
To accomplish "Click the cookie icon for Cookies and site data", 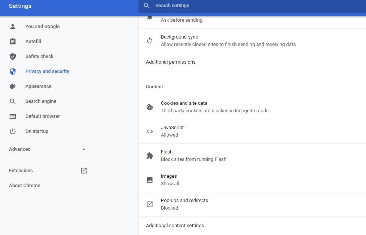I will pos(150,107).
